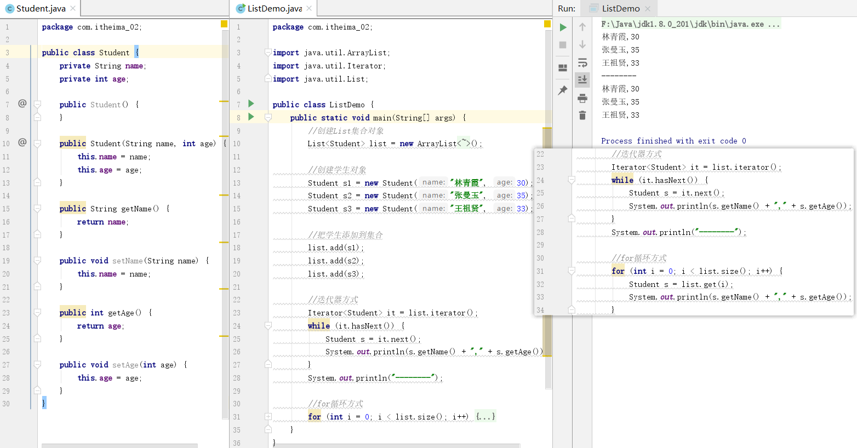Screen dimensions: 857x448
Task: Click the Stop process square icon
Action: click(563, 45)
